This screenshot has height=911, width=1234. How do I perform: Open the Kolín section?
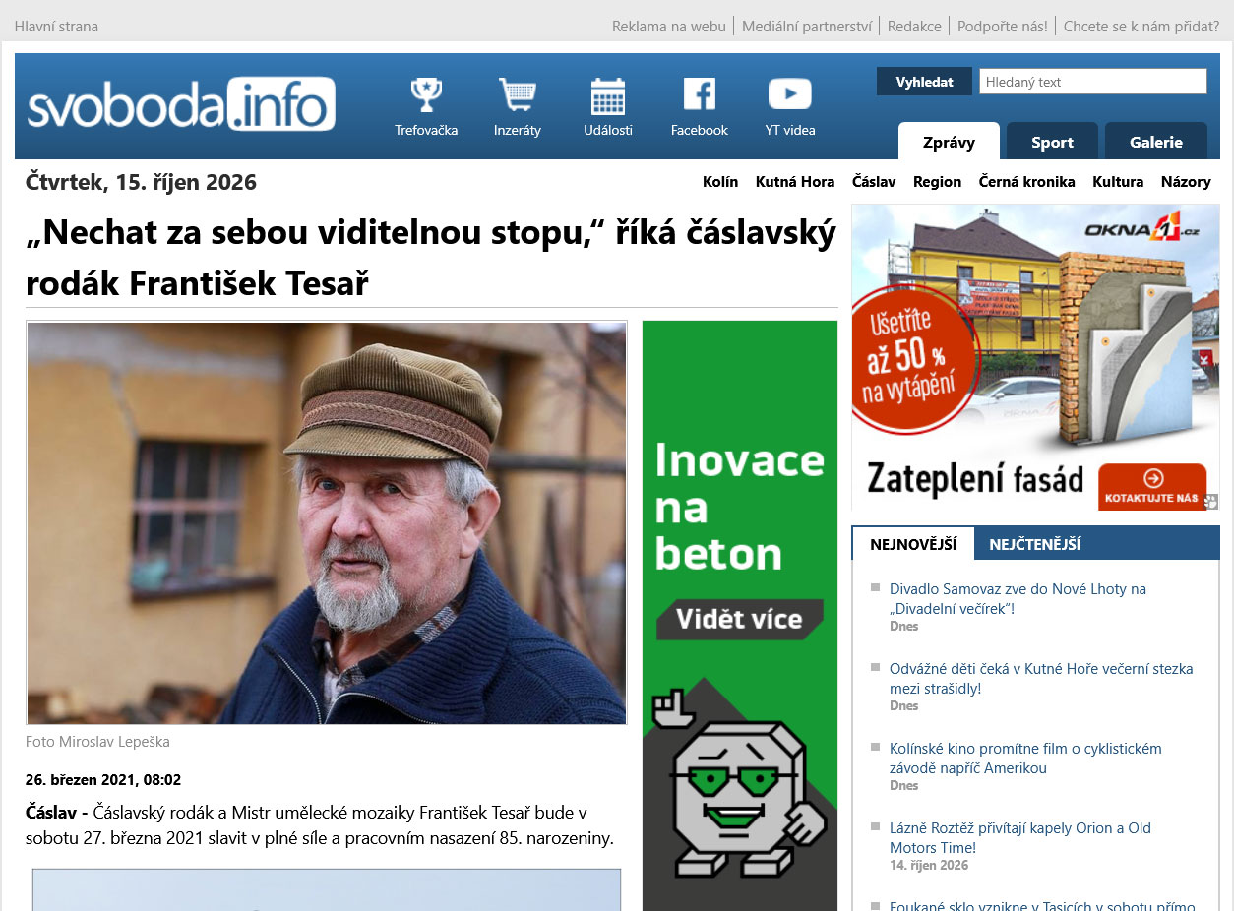[720, 182]
